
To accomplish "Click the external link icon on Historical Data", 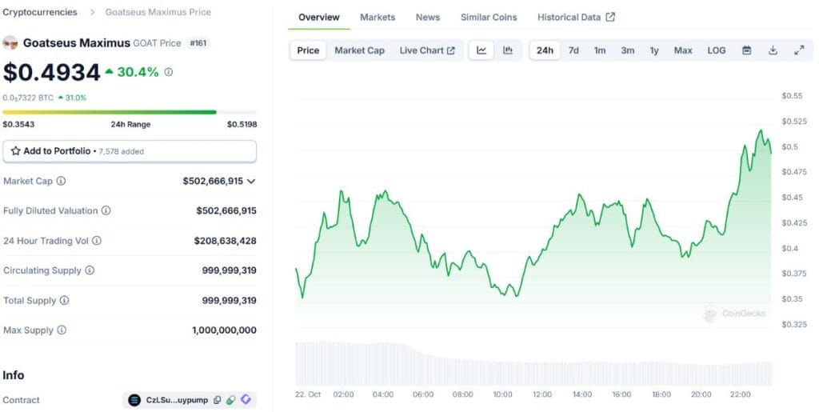I will (610, 17).
